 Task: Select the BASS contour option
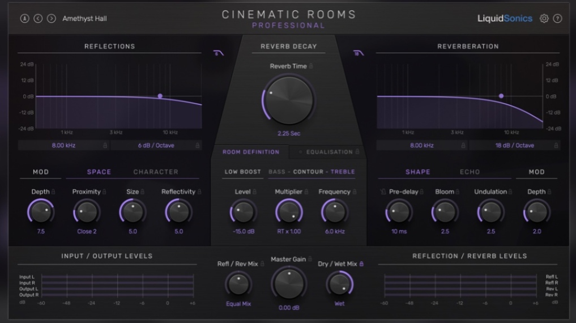(276, 172)
